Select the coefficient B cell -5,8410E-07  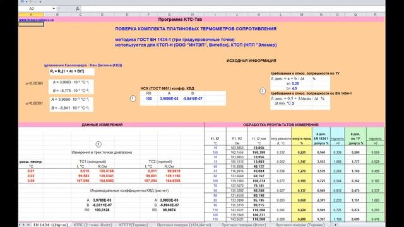(193, 98)
